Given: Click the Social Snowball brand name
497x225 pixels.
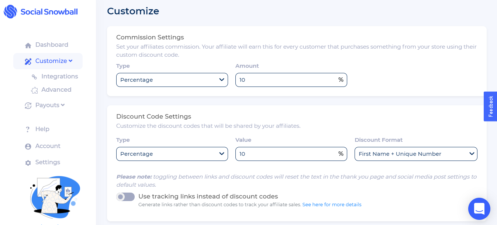Looking at the screenshot, I should click(x=49, y=12).
